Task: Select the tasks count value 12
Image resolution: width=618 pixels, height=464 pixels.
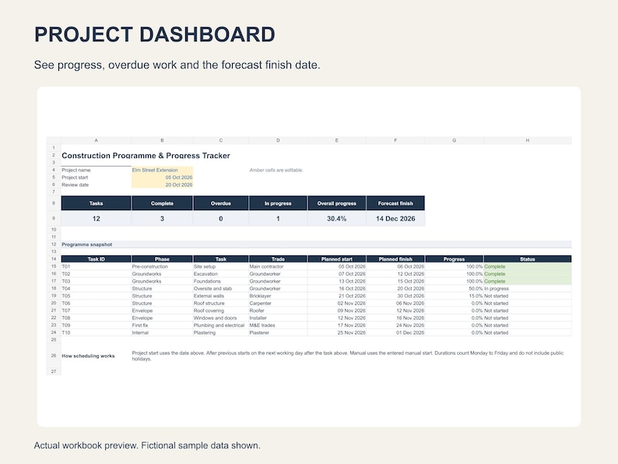Action: point(97,219)
